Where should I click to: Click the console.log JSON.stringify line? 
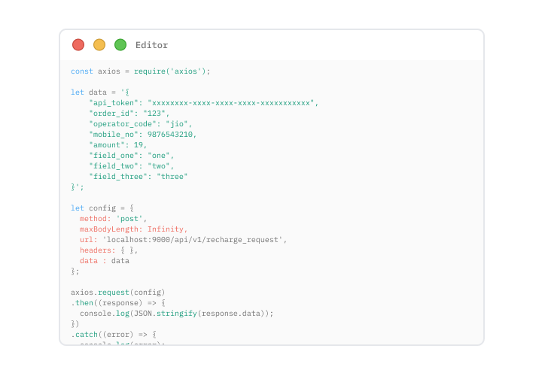click(x=176, y=314)
